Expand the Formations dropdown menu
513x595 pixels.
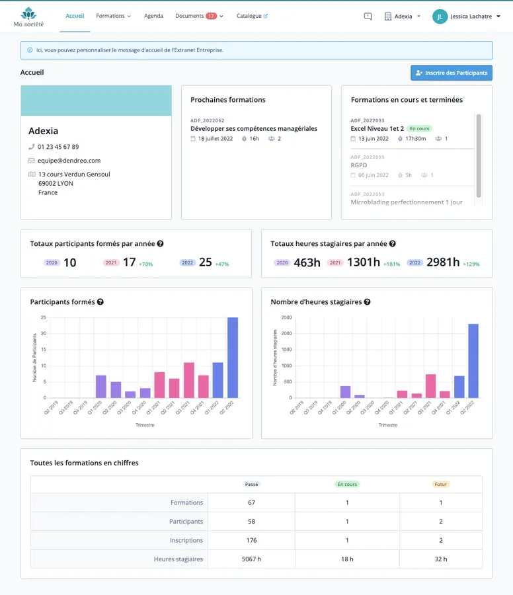(x=113, y=16)
